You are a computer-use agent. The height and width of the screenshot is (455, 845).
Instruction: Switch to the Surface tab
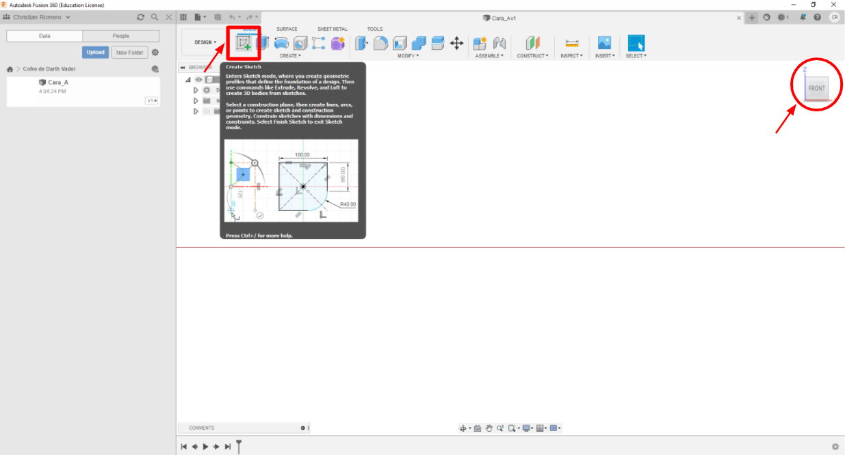[287, 29]
